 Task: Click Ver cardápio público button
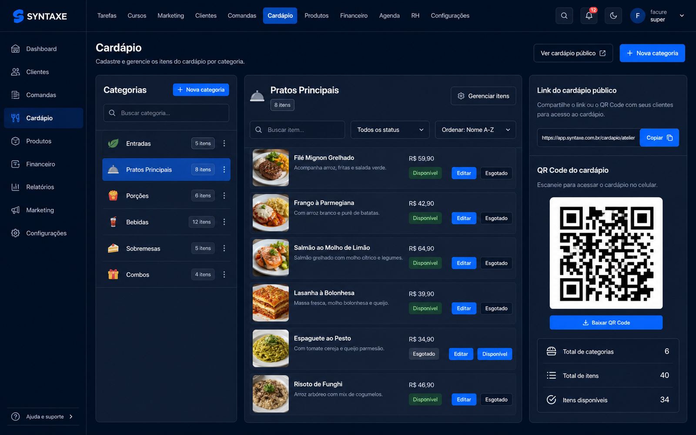573,53
